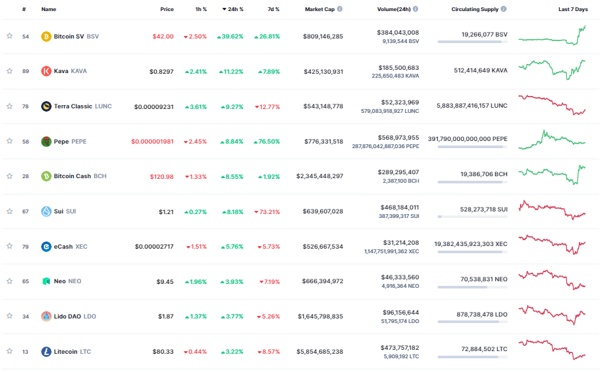Click Bitcoin SV volume $384,043,008
Image resolution: width=601 pixels, height=372 pixels.
click(398, 33)
